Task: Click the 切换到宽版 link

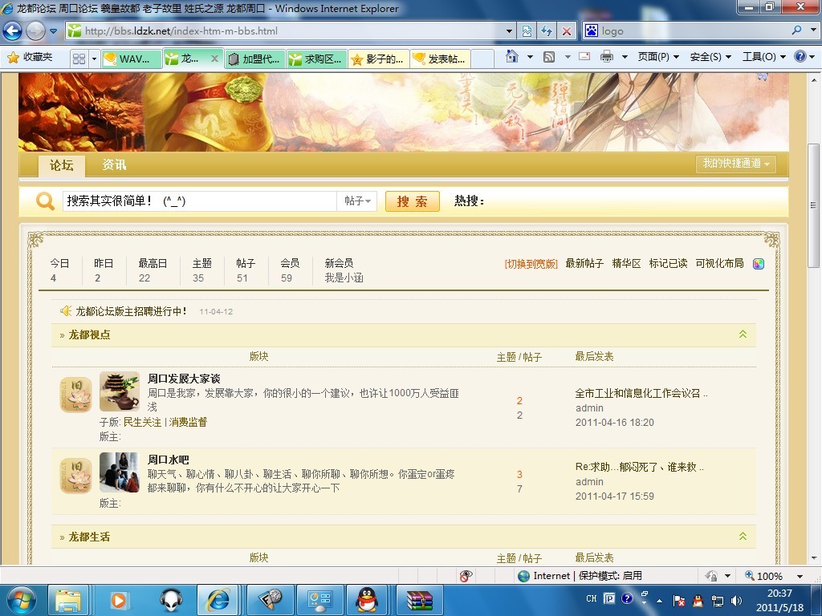Action: [x=531, y=263]
